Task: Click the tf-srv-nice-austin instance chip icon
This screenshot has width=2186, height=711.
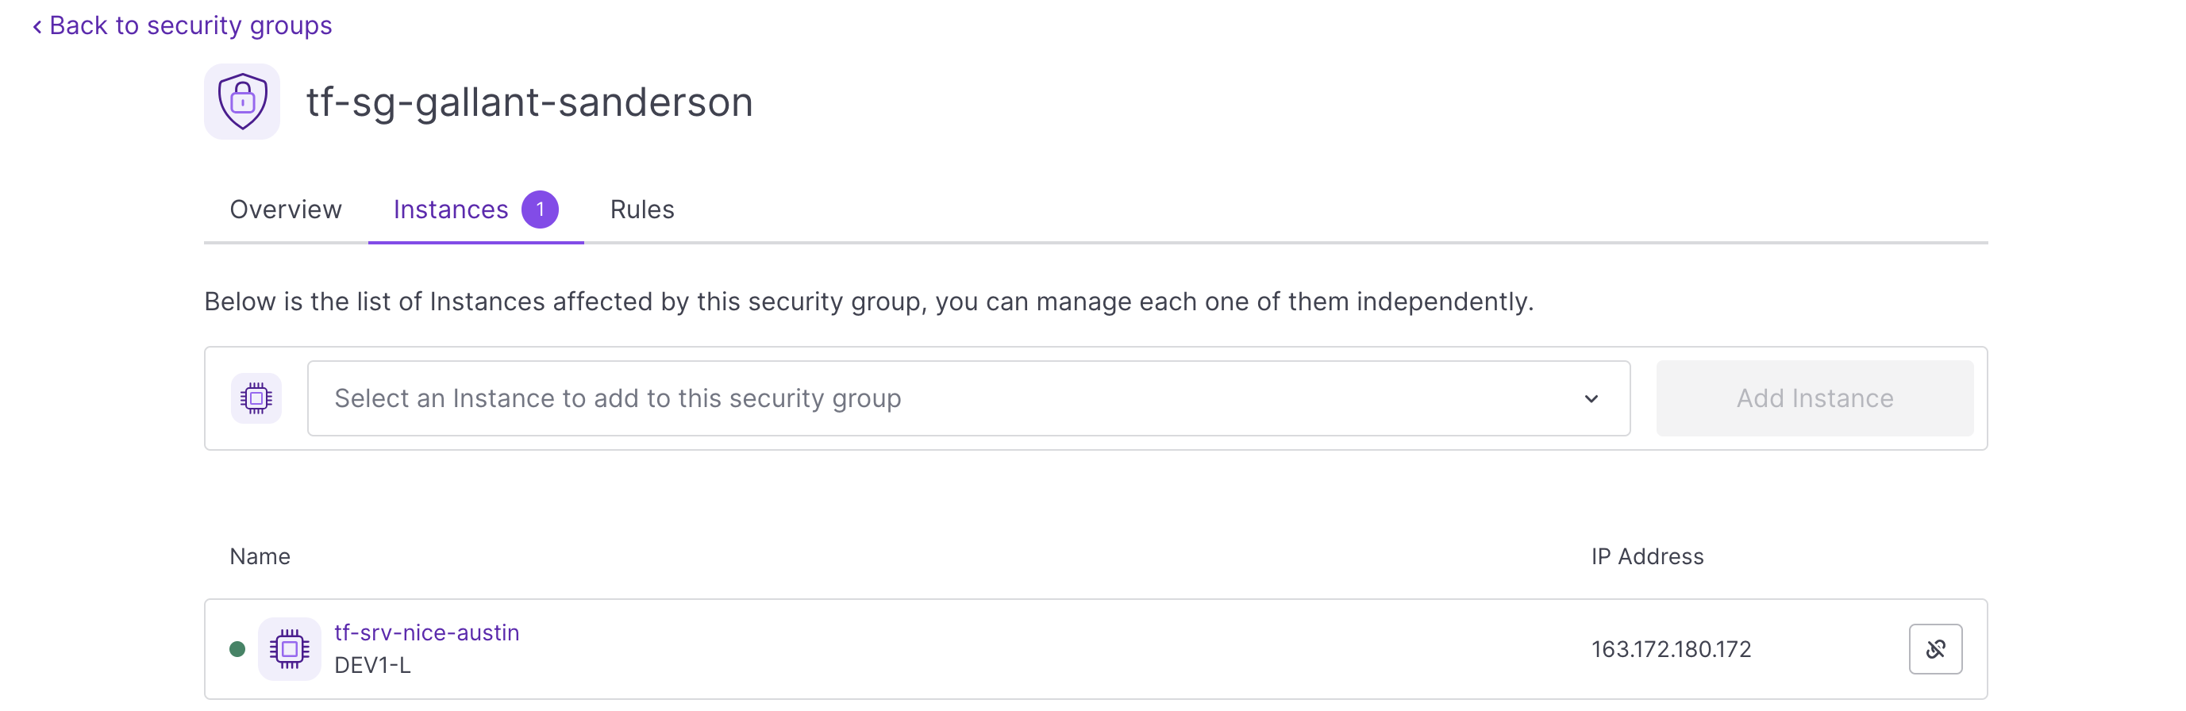Action: (290, 649)
